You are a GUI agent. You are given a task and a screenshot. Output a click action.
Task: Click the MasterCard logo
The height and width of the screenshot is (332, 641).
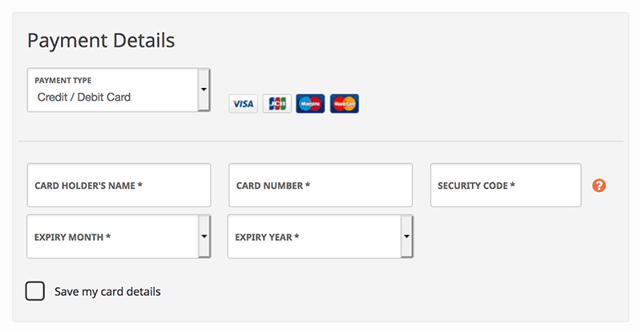tap(345, 104)
